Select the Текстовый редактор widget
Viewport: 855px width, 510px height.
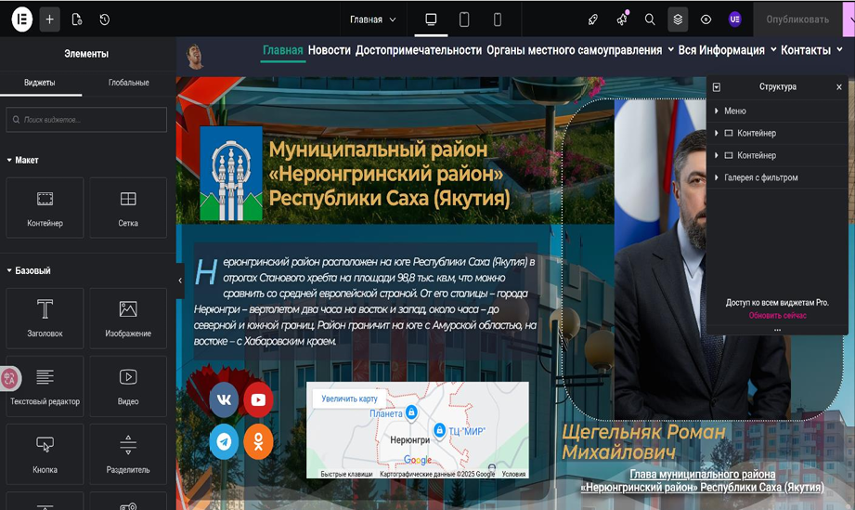(x=45, y=386)
